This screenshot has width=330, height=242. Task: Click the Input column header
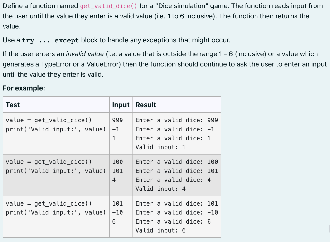(x=121, y=105)
